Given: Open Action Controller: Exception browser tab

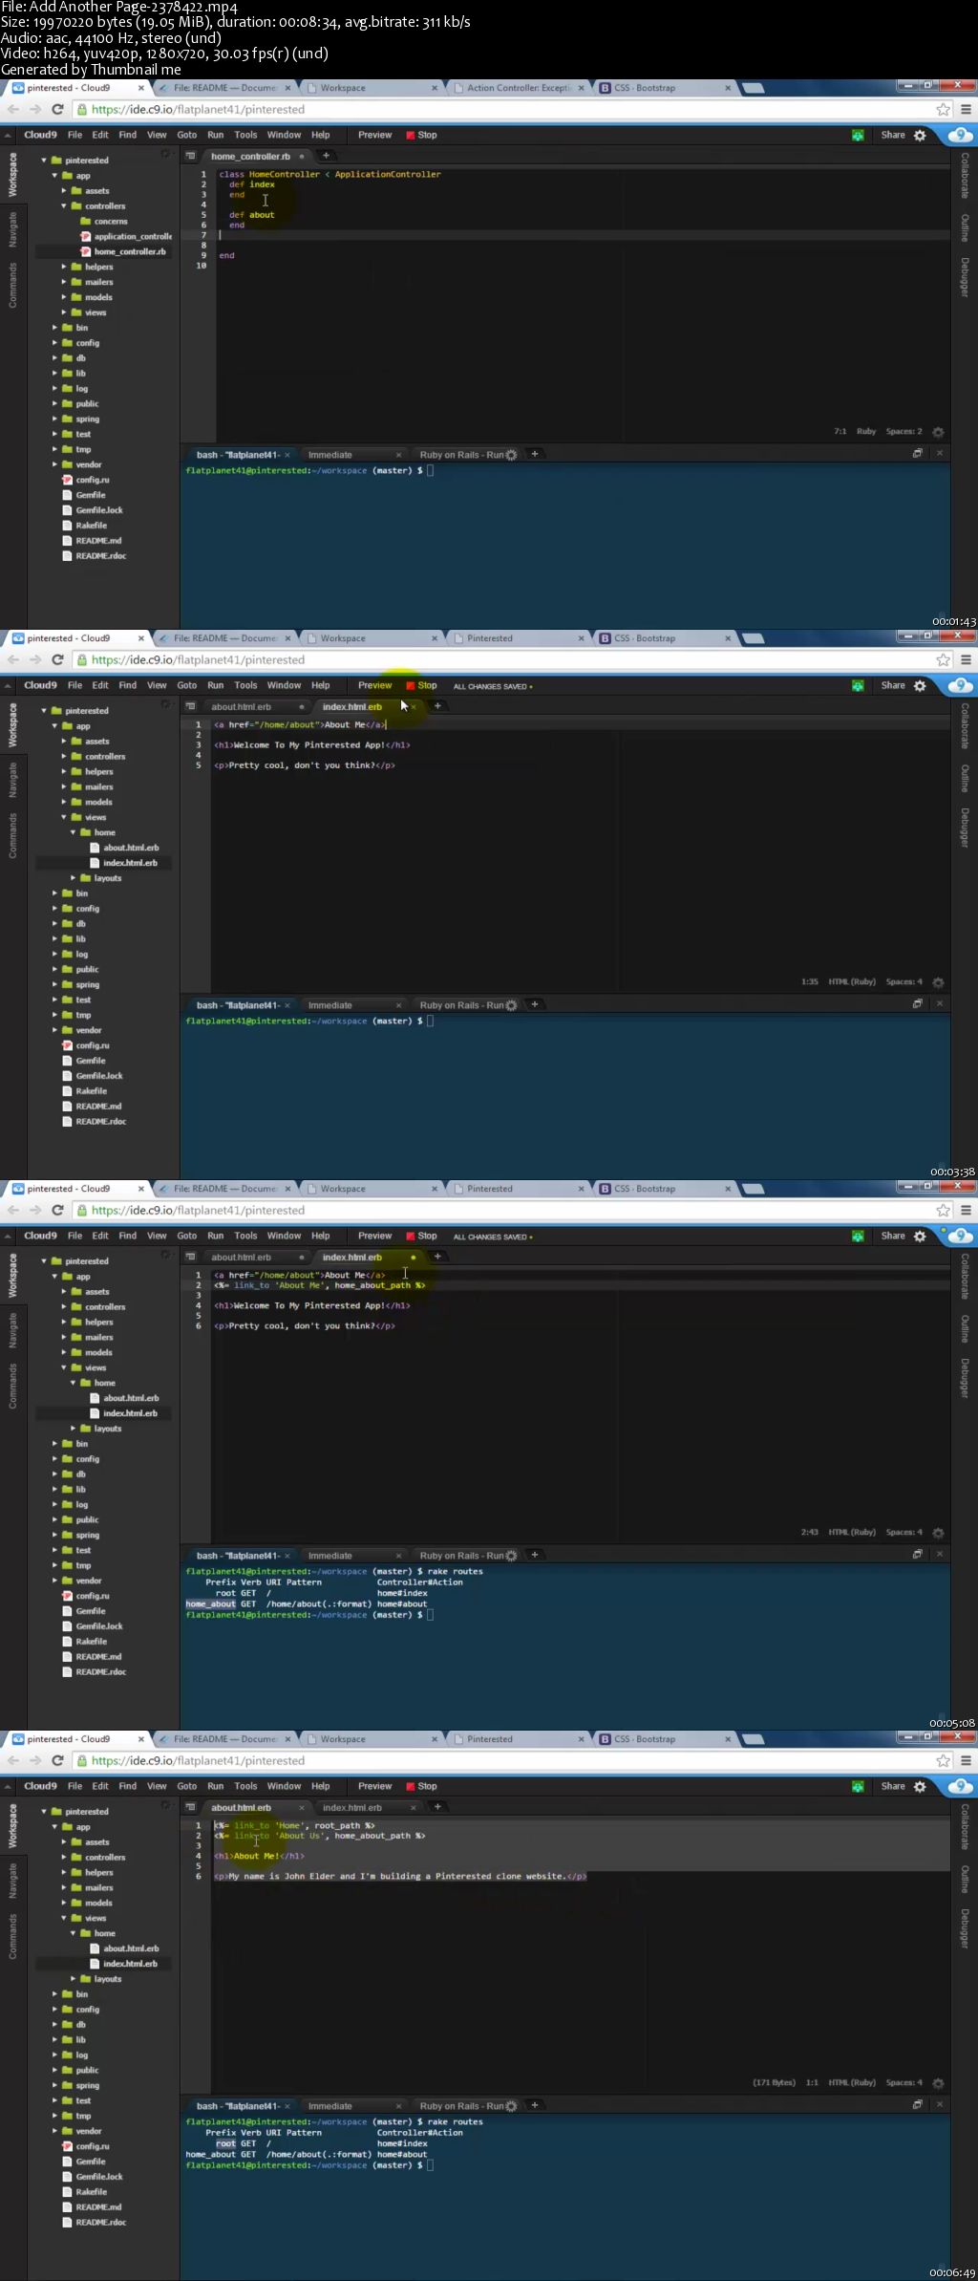Looking at the screenshot, I should tap(520, 88).
